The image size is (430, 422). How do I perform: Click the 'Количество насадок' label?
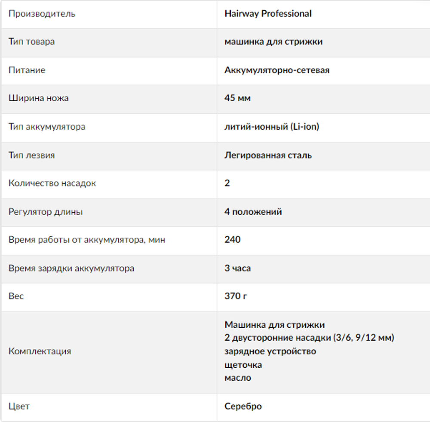tap(52, 183)
